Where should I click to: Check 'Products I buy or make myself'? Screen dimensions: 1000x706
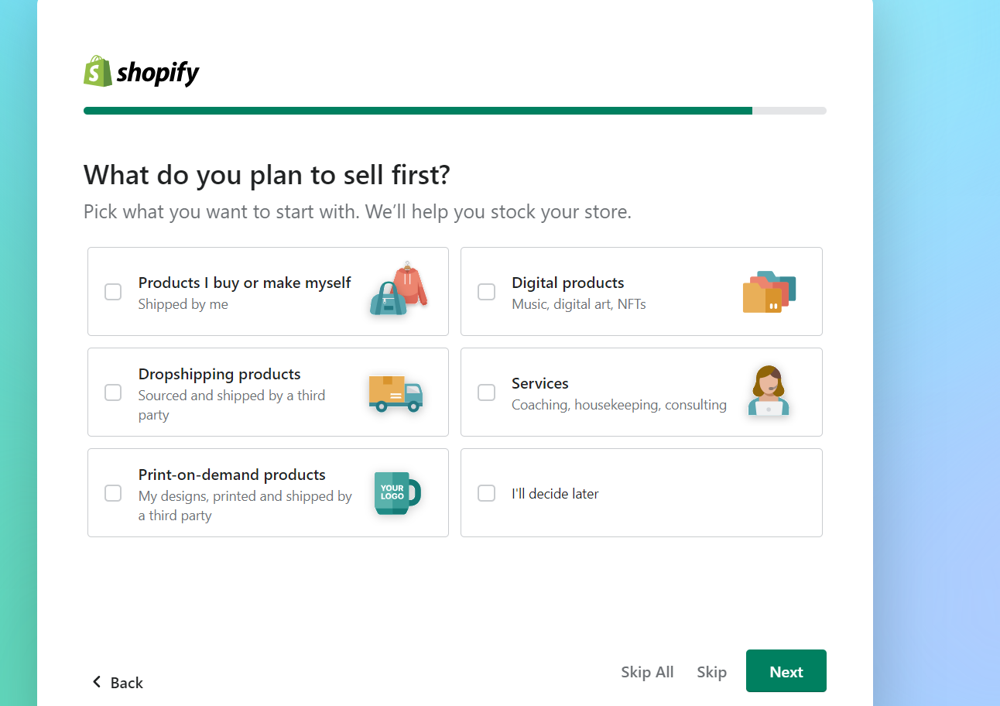tap(113, 292)
